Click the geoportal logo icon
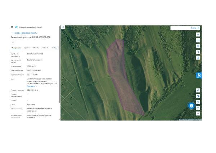The height and width of the screenshot is (153, 216). pyautogui.click(x=17, y=27)
